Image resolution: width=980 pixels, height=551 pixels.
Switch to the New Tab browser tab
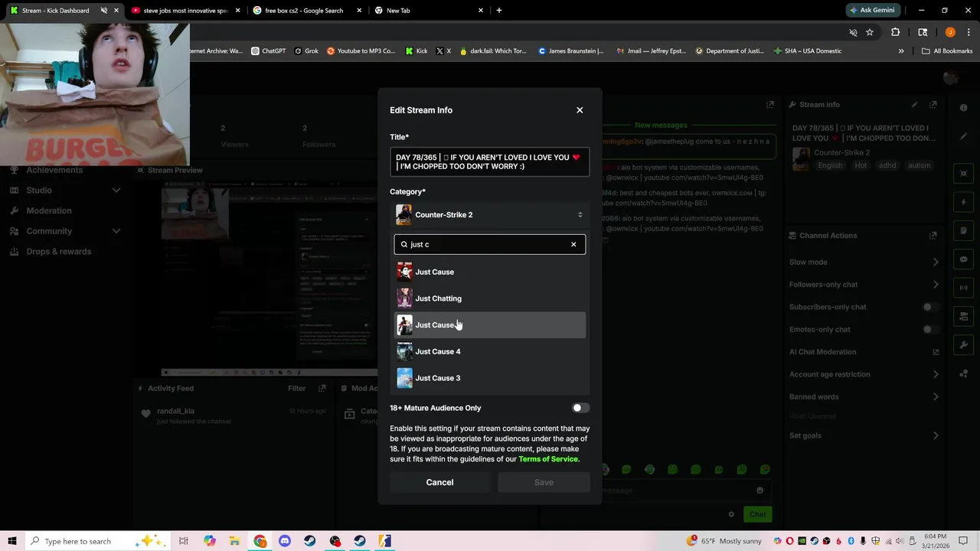click(x=429, y=10)
